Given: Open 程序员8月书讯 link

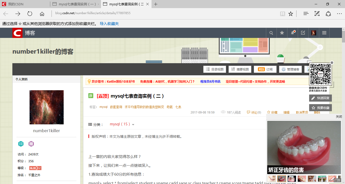Looking at the screenshot, I should click(210, 82).
